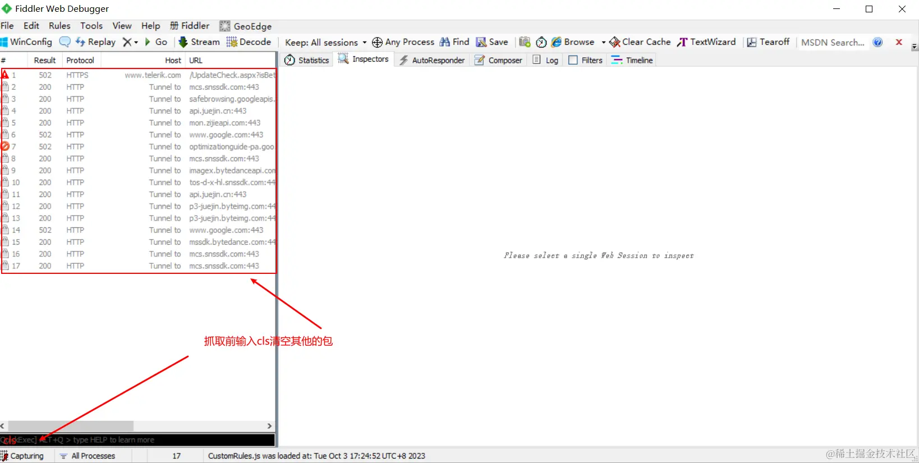Select session 5 mon.zijieapi.com:443

pos(139,123)
